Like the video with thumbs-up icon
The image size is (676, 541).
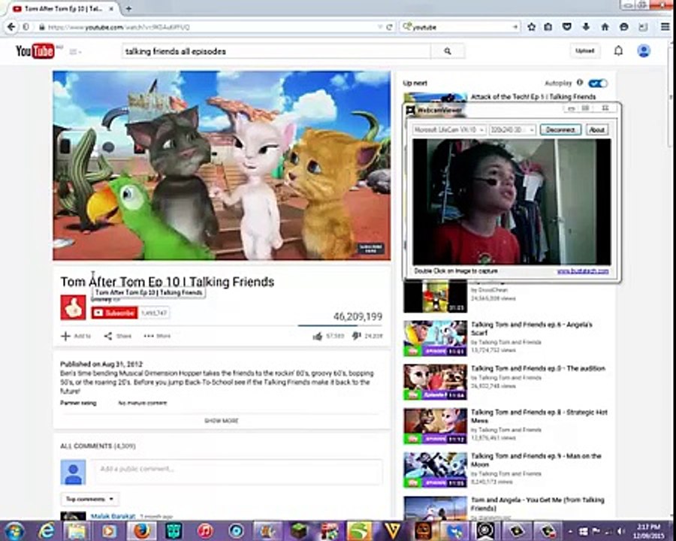click(318, 336)
